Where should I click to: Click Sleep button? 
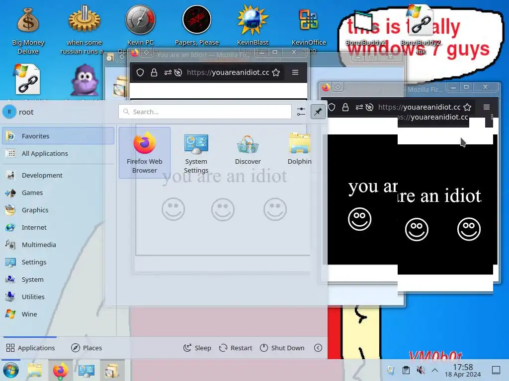197,348
